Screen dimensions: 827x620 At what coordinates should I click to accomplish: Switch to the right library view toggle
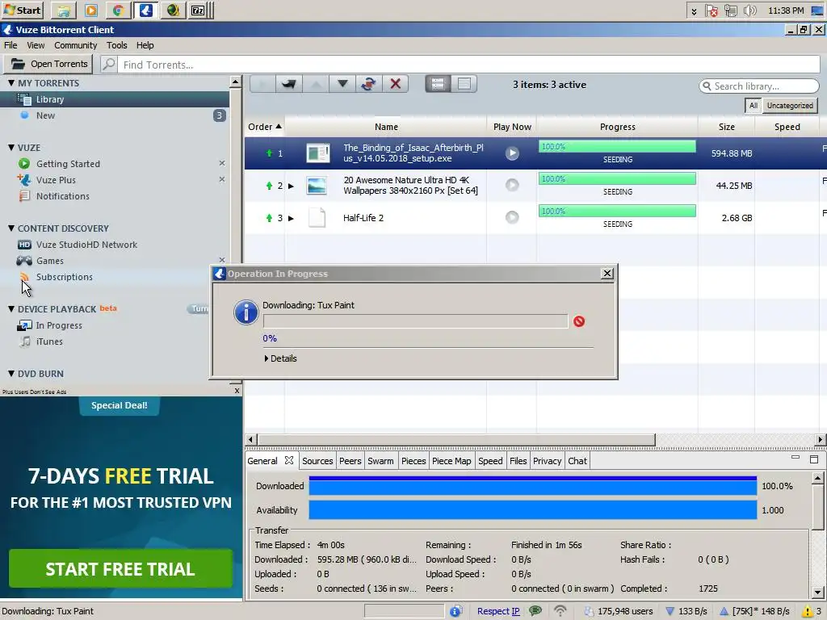(464, 84)
